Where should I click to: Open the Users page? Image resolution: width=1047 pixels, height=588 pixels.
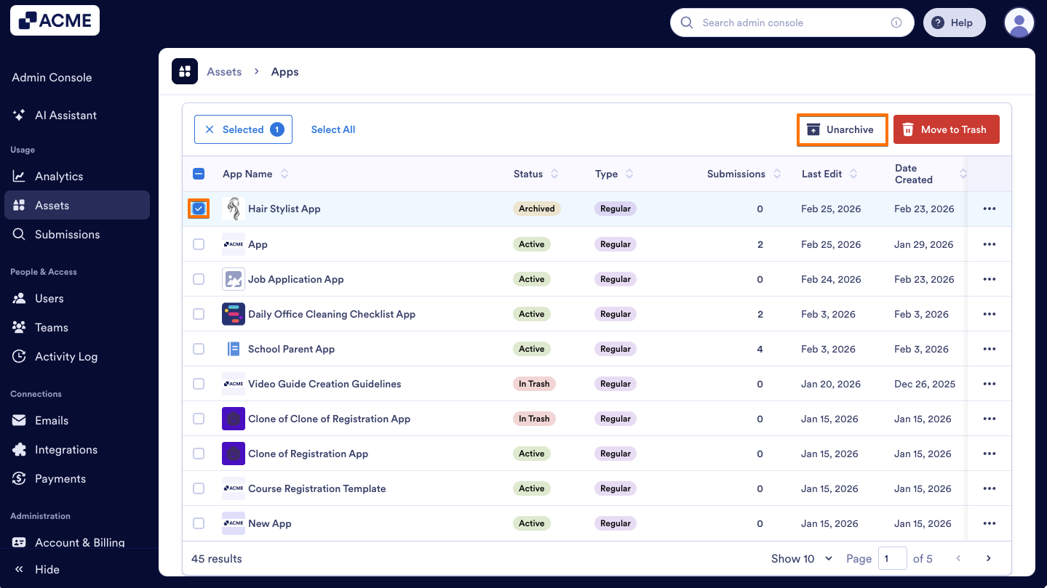(x=49, y=298)
